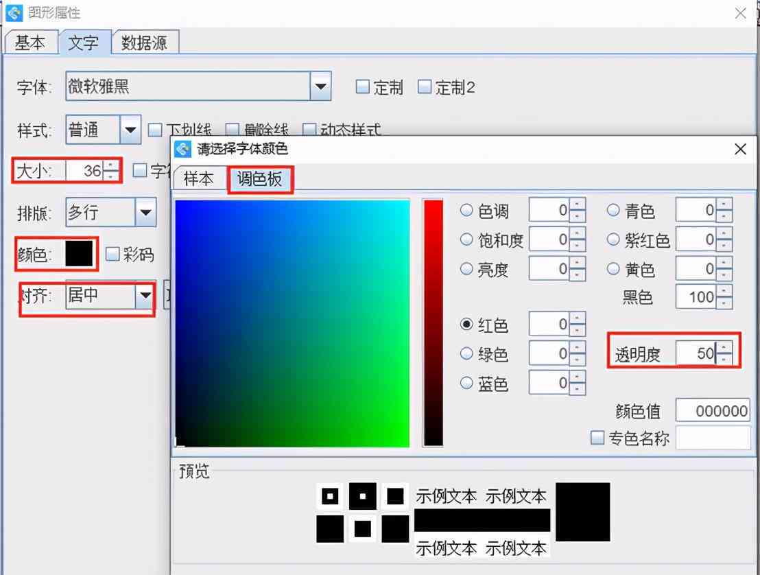Select the 蓝色 radio button
760x575 pixels.
pos(466,383)
